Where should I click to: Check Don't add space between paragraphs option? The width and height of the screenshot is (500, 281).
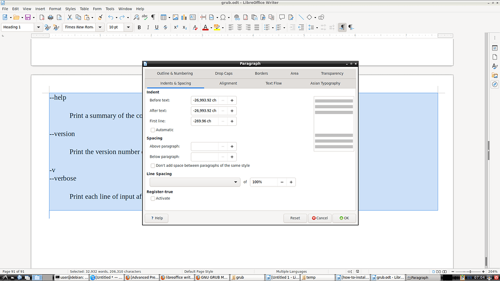click(x=153, y=165)
